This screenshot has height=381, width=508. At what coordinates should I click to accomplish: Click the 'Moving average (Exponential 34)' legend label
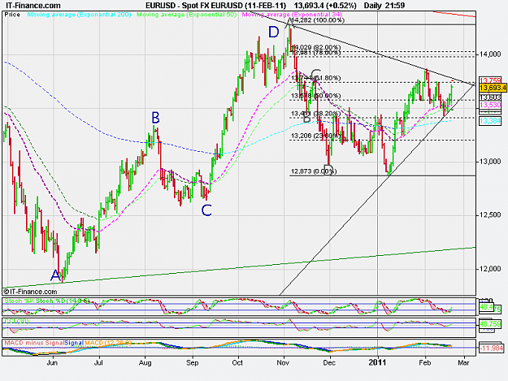coord(292,15)
